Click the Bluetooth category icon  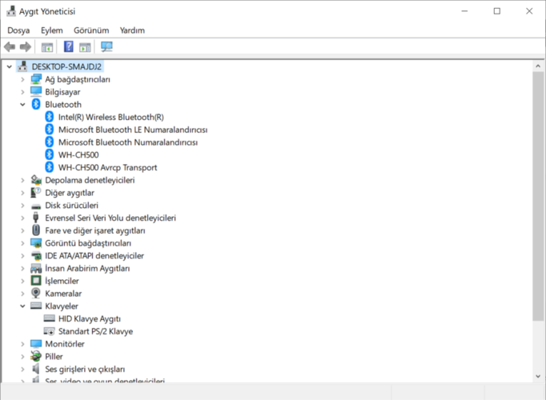[36, 104]
